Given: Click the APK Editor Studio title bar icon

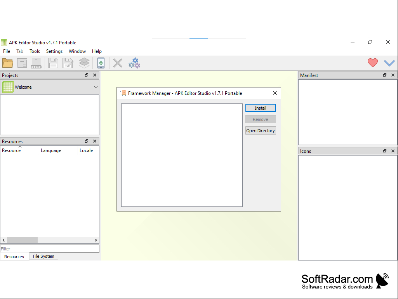Looking at the screenshot, I should point(4,42).
